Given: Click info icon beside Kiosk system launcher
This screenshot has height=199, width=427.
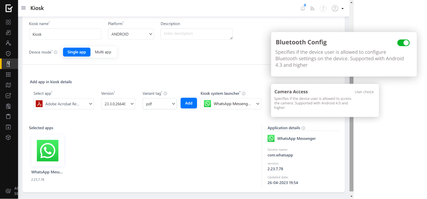Looking at the screenshot, I should pyautogui.click(x=244, y=94).
